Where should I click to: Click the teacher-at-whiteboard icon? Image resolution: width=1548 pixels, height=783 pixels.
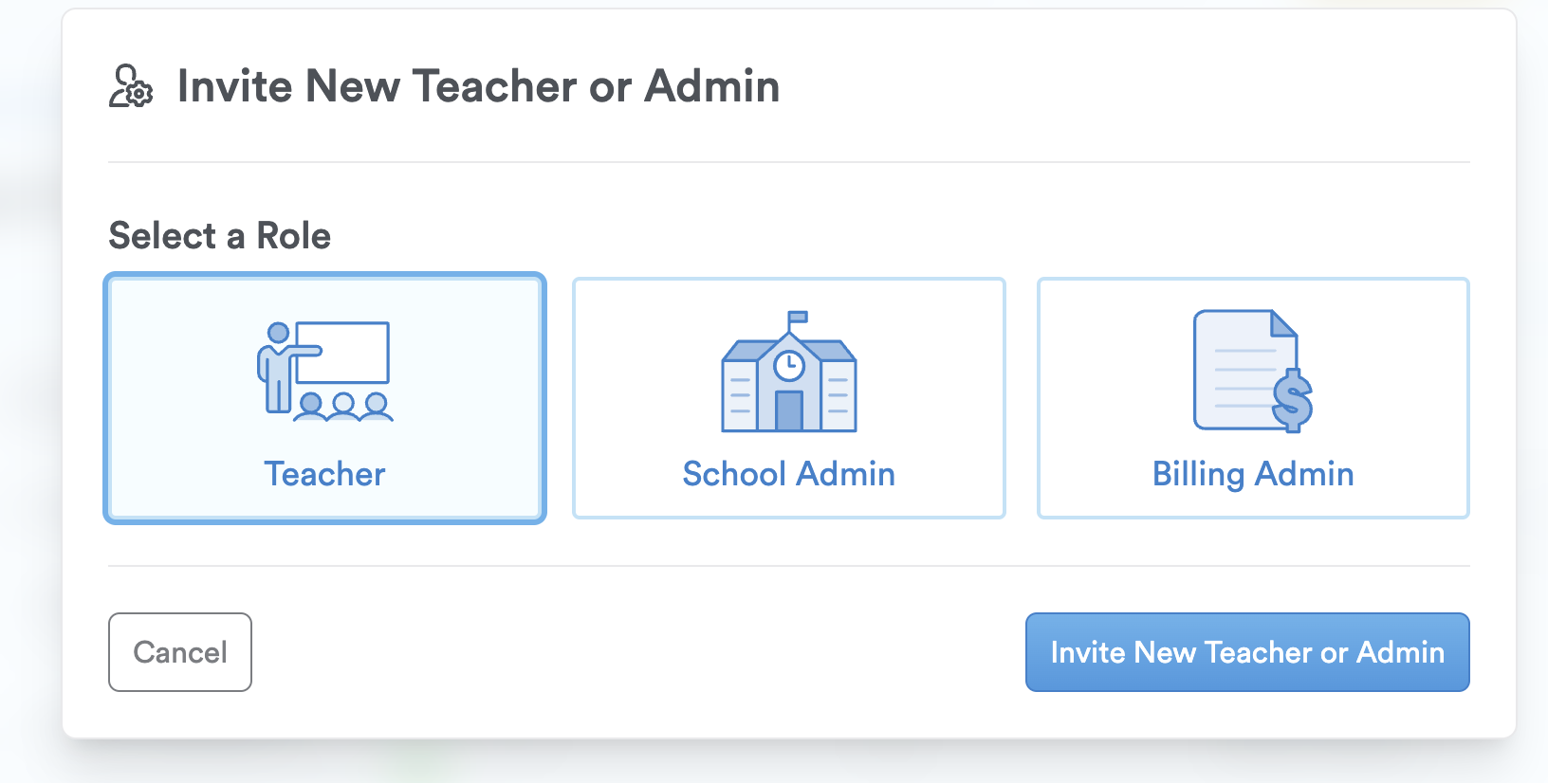click(x=324, y=372)
